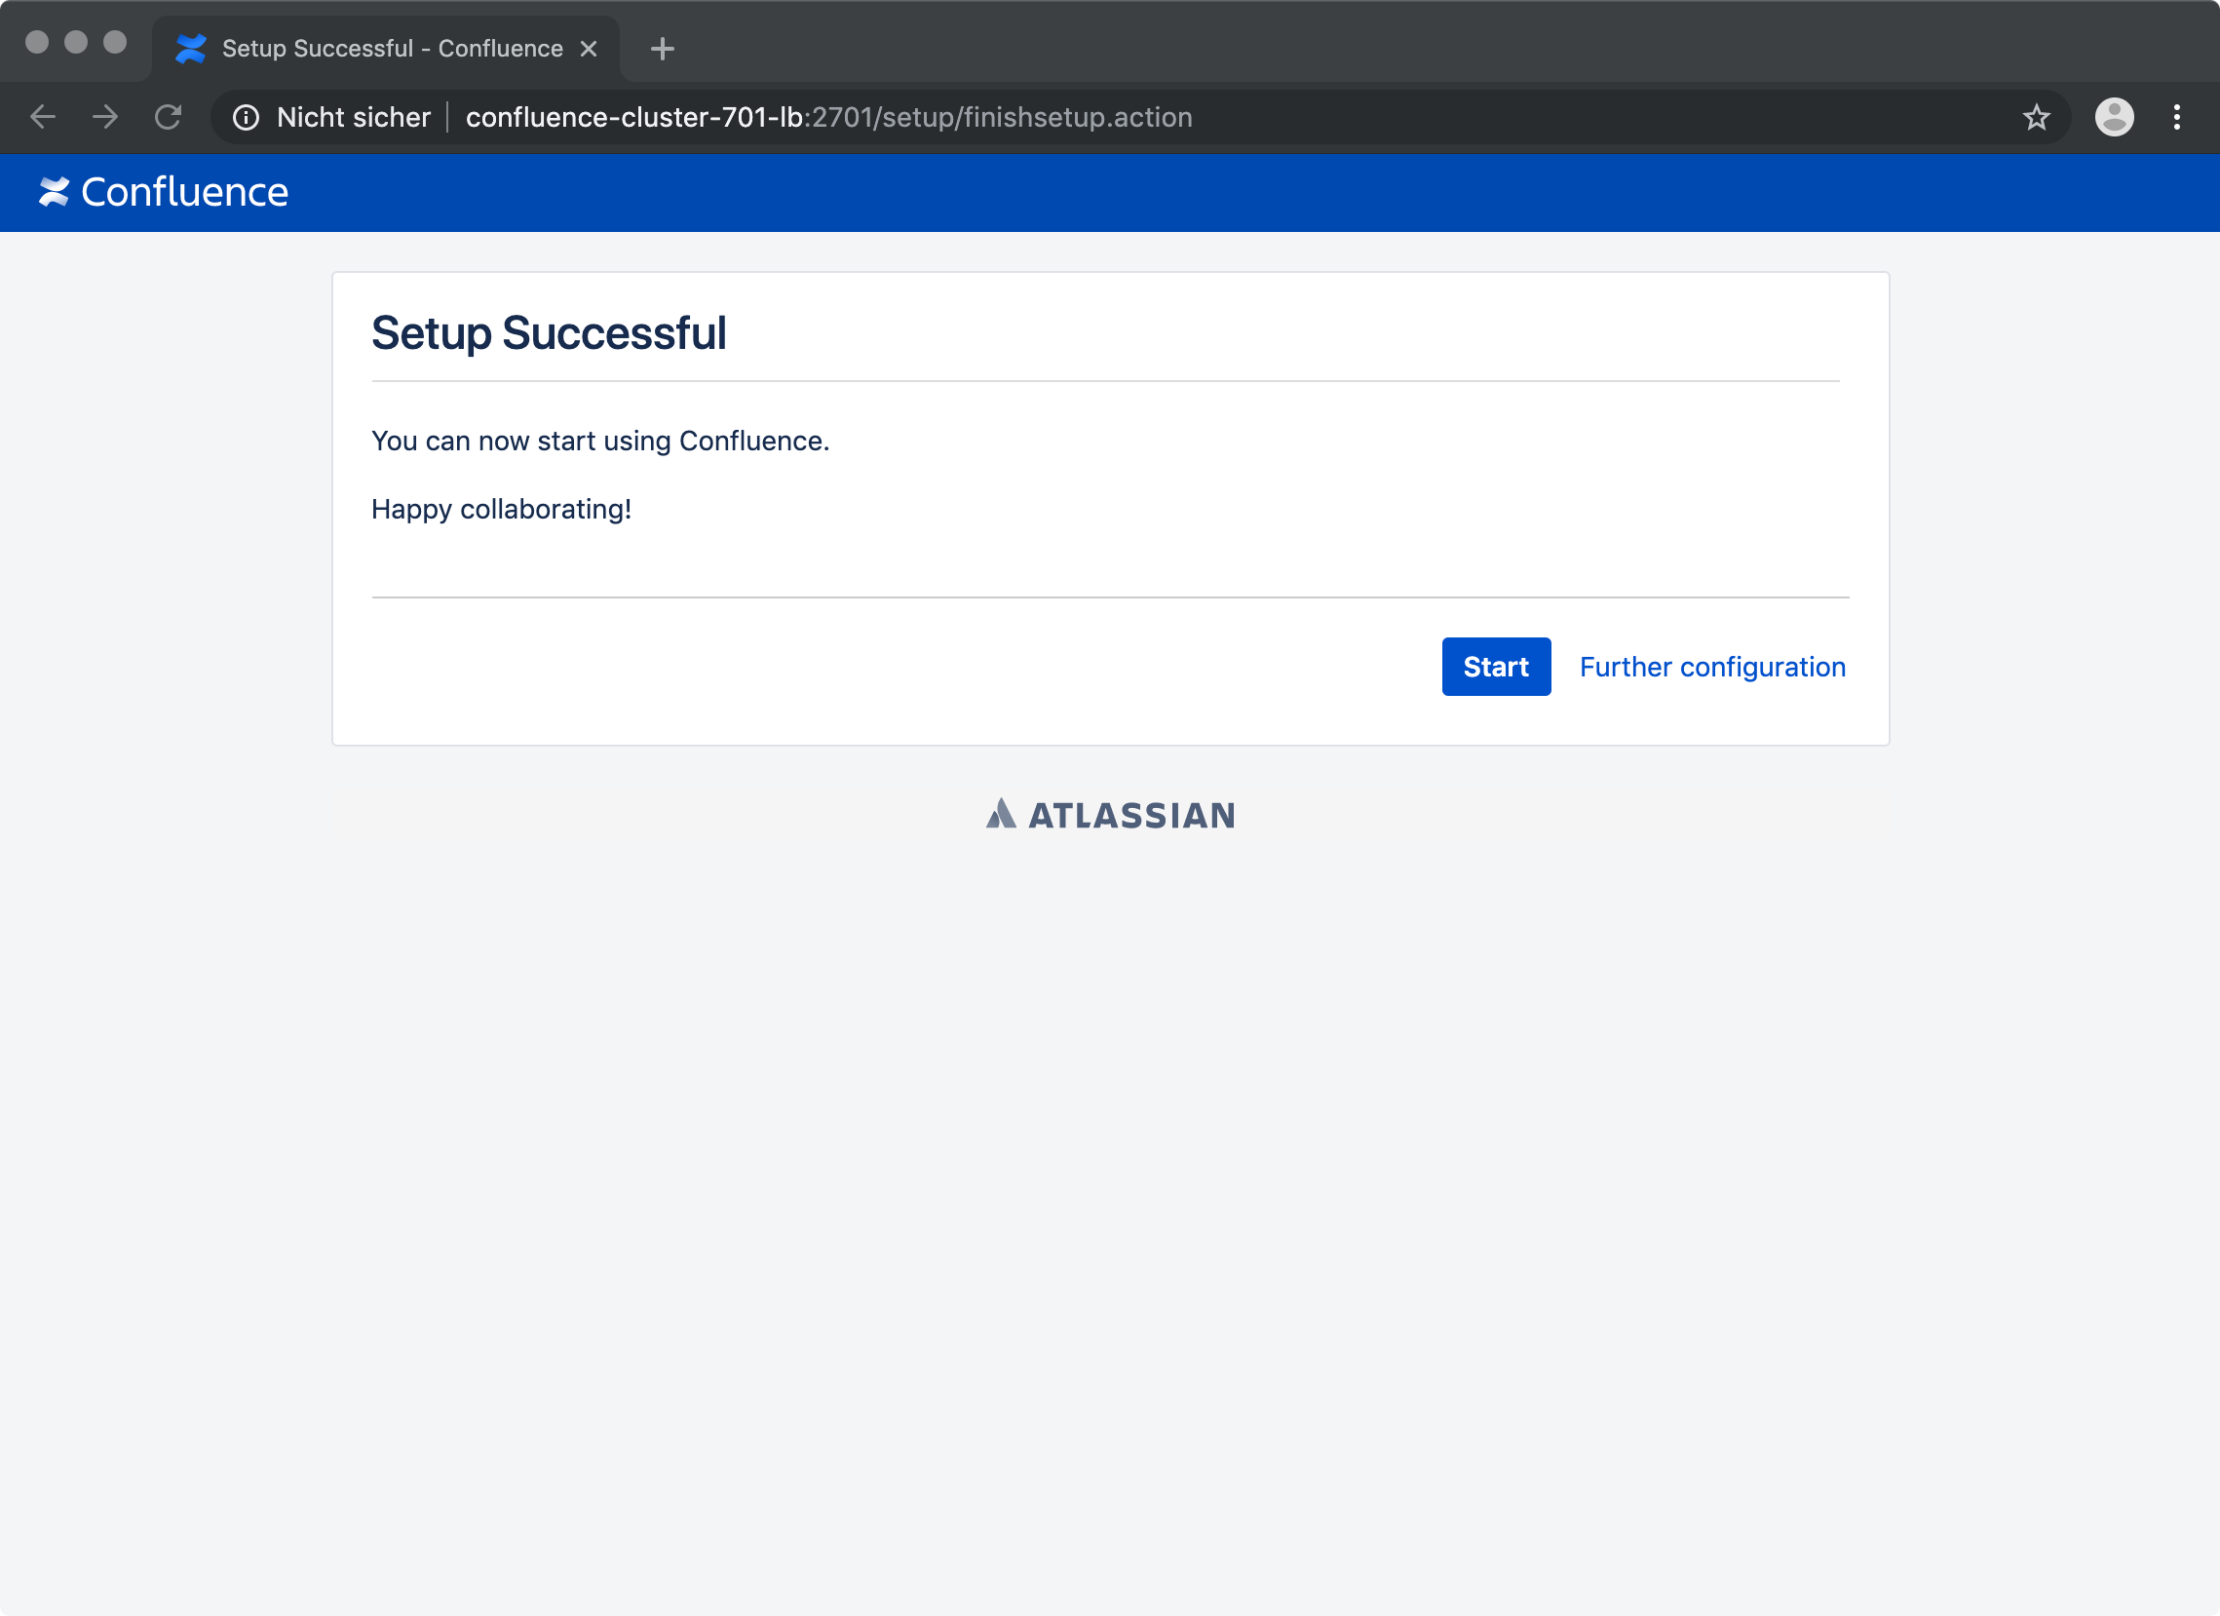Image resolution: width=2220 pixels, height=1616 pixels.
Task: Click the Confluence favicon in the tab
Action: point(191,48)
